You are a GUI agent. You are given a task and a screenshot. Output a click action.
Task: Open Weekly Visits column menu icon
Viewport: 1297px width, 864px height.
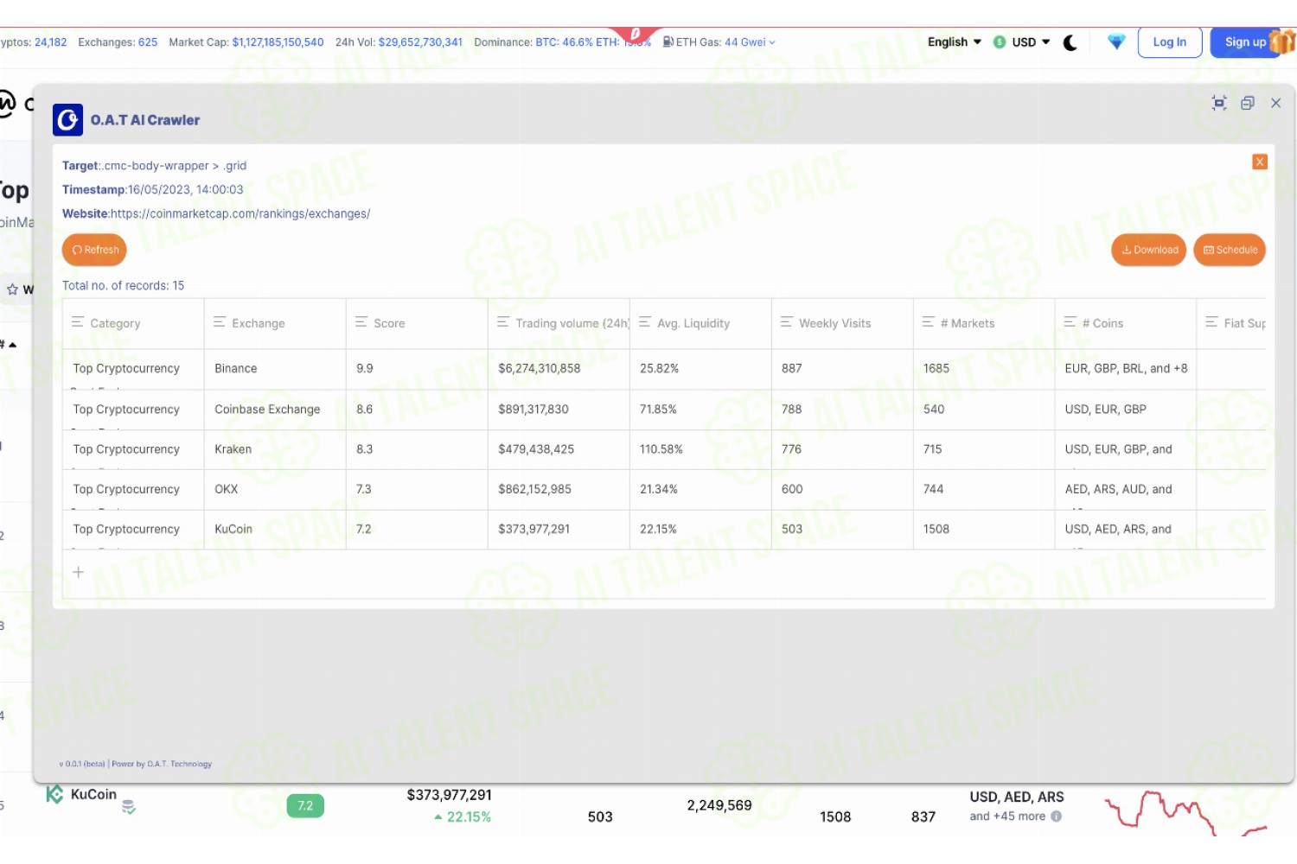[x=787, y=322]
